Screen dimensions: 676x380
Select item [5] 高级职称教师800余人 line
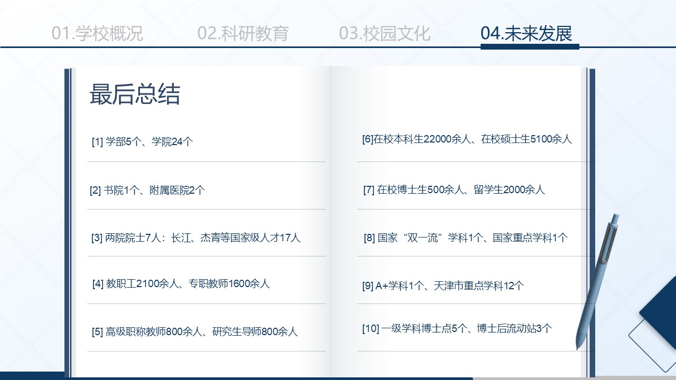point(195,332)
